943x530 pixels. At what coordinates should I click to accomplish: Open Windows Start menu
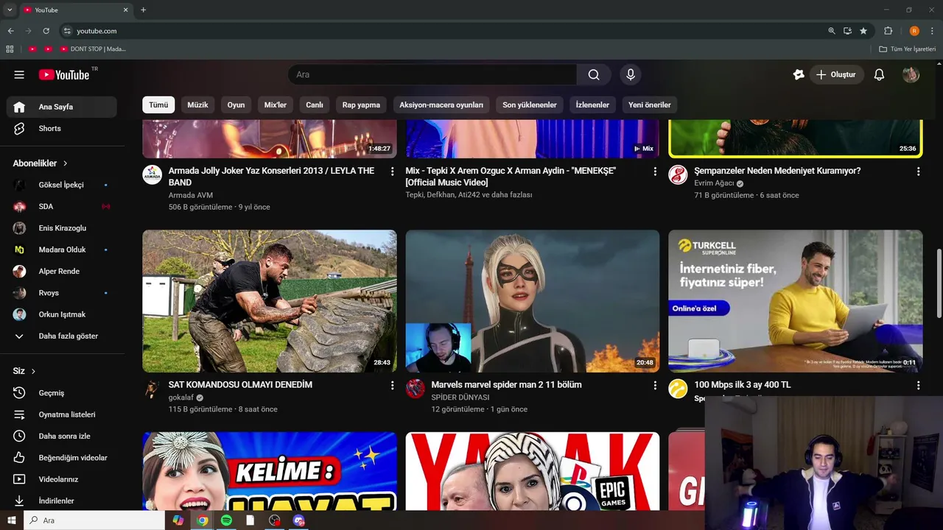click(11, 520)
